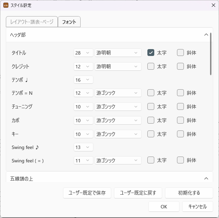The height and width of the screenshot is (218, 219).
Task: Enable 斜体 for クレジット
Action: [180, 66]
